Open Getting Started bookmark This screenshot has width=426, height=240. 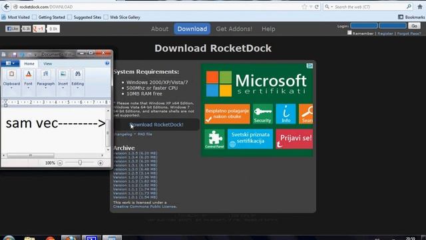click(x=49, y=17)
